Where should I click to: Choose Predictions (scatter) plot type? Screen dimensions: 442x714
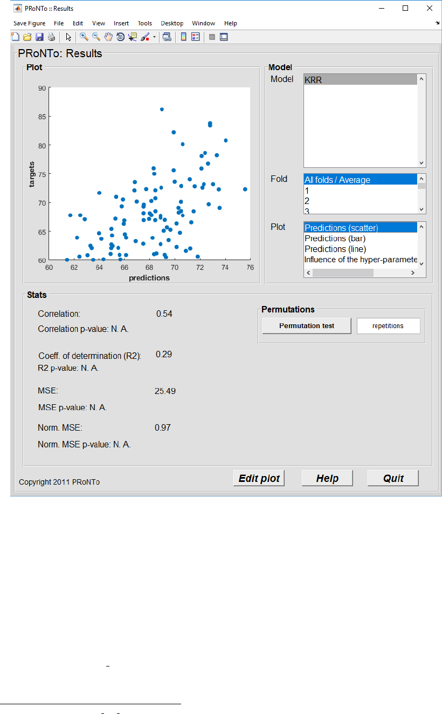tap(361, 228)
